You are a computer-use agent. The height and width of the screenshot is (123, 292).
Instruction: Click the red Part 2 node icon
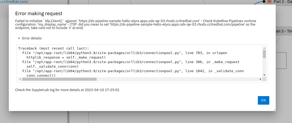click(x=269, y=2)
